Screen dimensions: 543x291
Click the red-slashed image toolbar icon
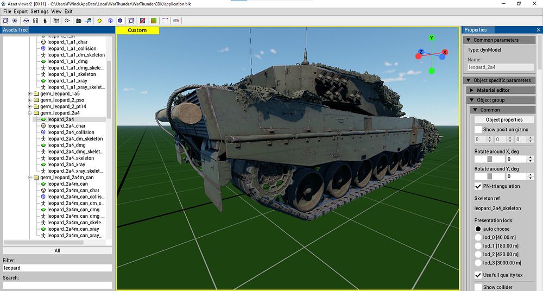pyautogui.click(x=142, y=21)
